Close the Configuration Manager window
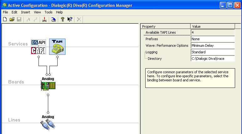The image size is (242, 134). [237, 5]
